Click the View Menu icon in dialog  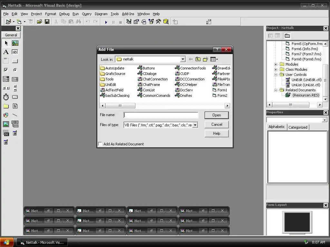pyautogui.click(x=214, y=59)
